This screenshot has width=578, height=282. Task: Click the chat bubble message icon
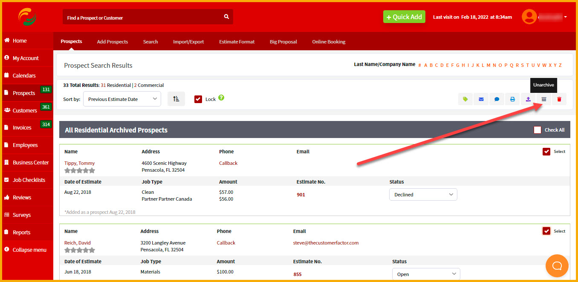click(x=497, y=99)
